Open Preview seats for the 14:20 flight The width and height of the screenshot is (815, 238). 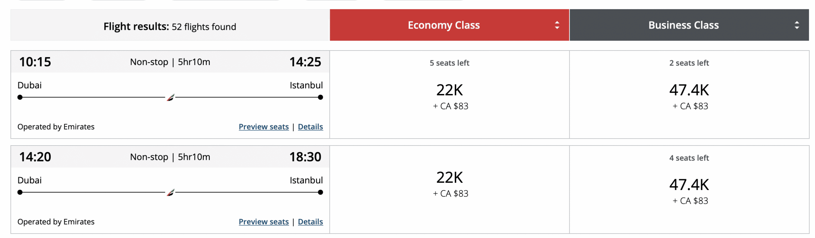[264, 222]
